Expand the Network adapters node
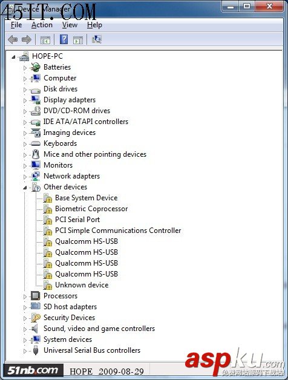Image resolution: width=288 pixels, height=380 pixels. [25, 177]
